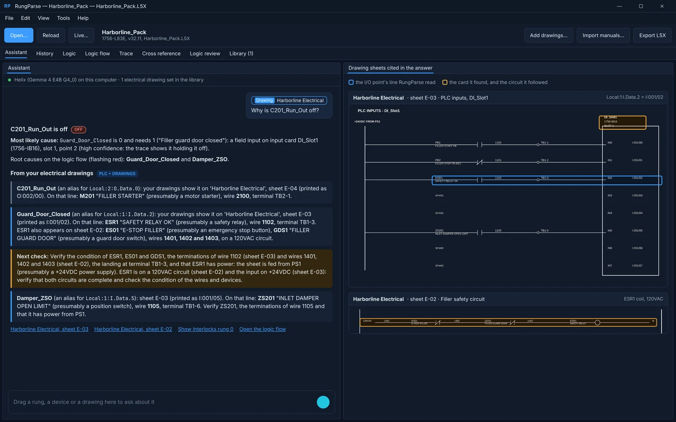This screenshot has width=676, height=422.
Task: Click the orange card-found legend square
Action: 445,82
